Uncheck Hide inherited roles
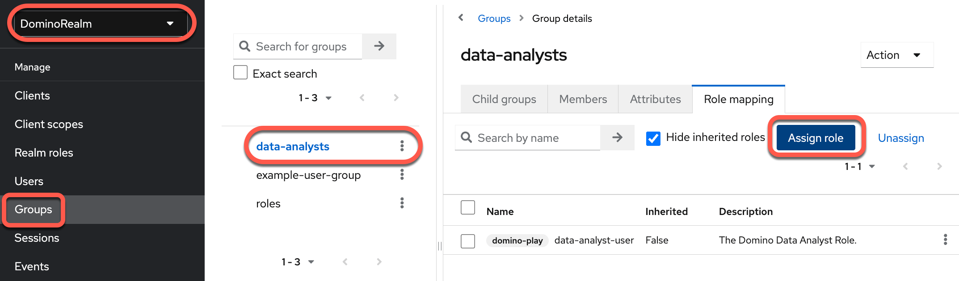 [653, 139]
